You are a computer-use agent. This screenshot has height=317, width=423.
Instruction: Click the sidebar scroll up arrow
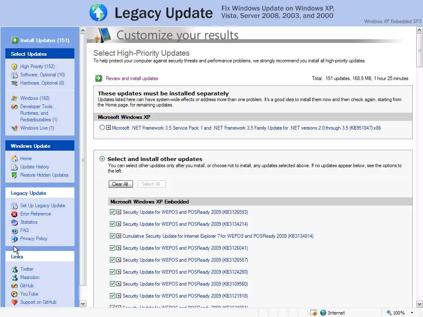tap(83, 30)
